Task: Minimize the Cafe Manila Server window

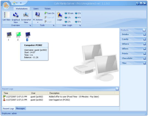Action: 138,4
